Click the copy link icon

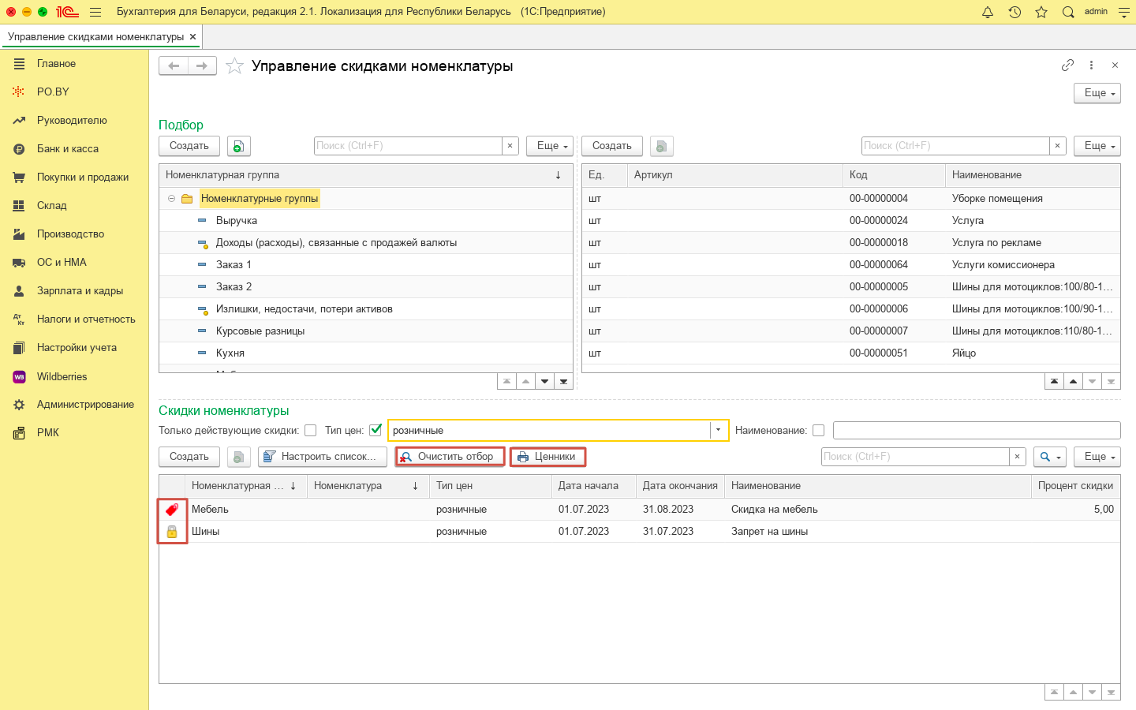(1067, 65)
